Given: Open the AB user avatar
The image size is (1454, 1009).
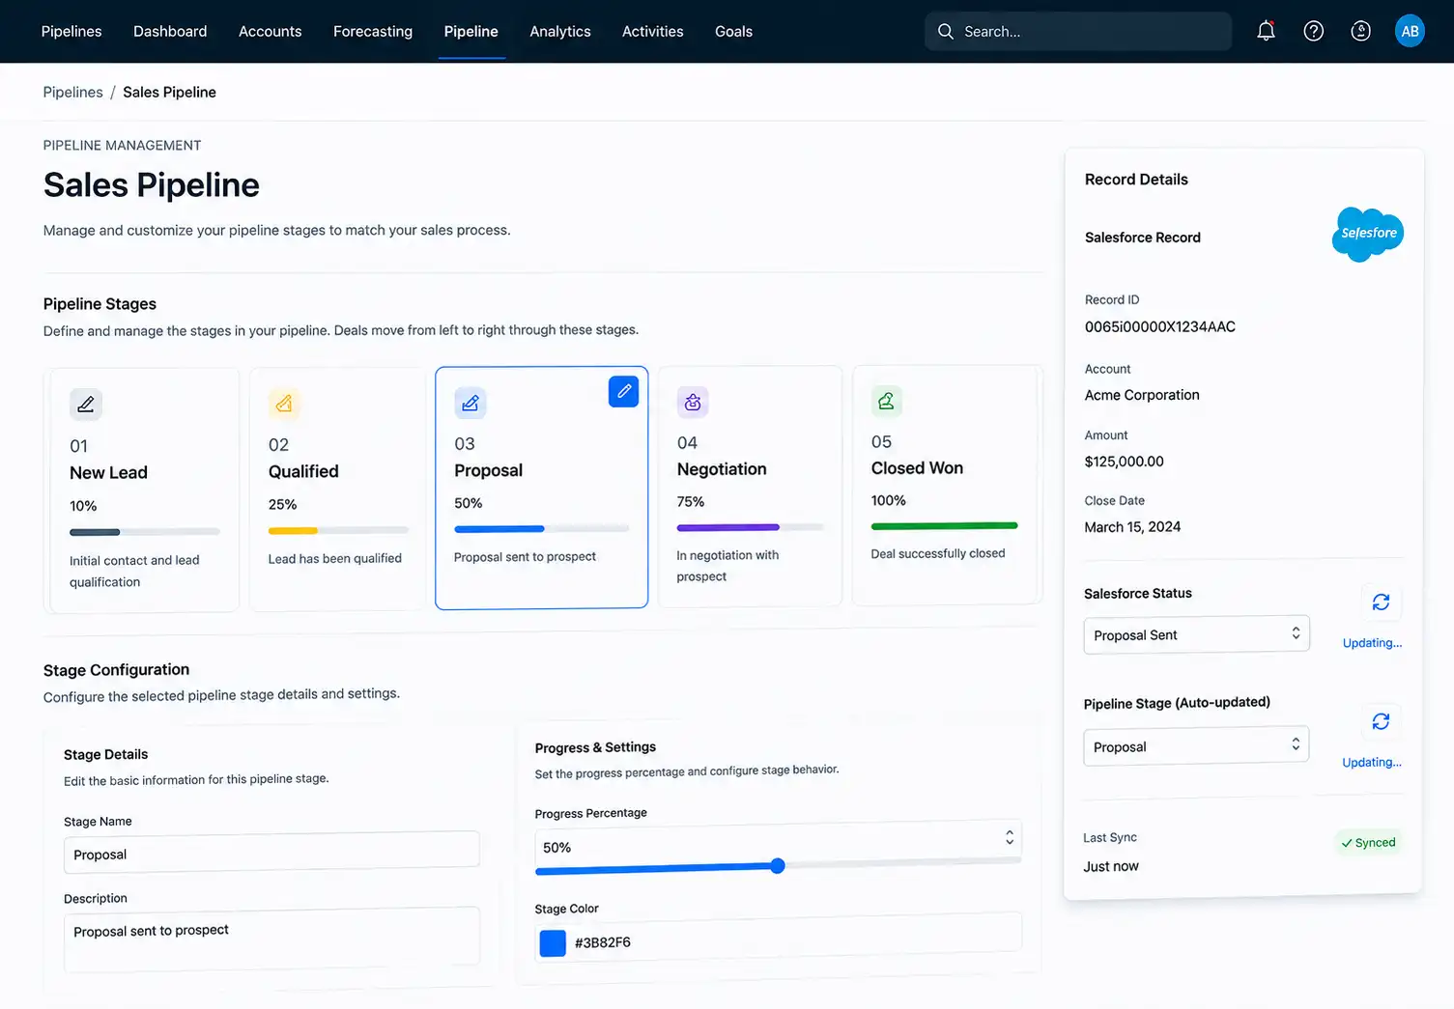Looking at the screenshot, I should (x=1410, y=31).
